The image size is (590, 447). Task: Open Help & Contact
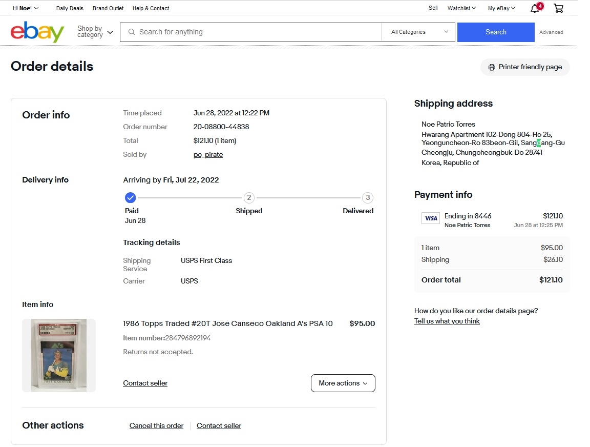click(x=151, y=8)
